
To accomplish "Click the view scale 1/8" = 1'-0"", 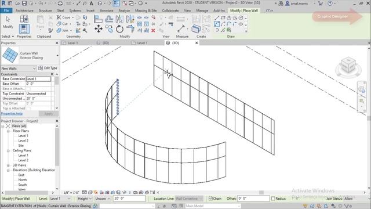I will 71,193.
